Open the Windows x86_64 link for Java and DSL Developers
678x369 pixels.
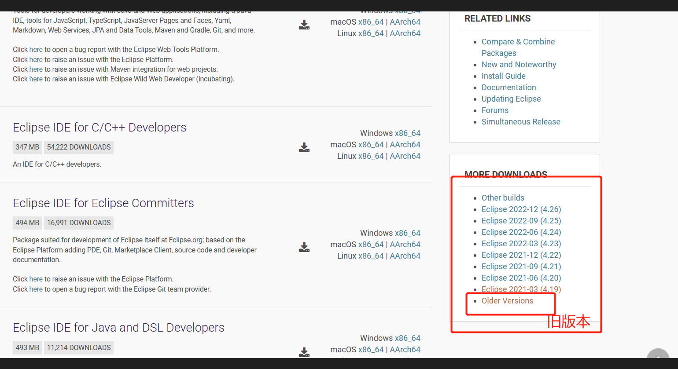[407, 338]
